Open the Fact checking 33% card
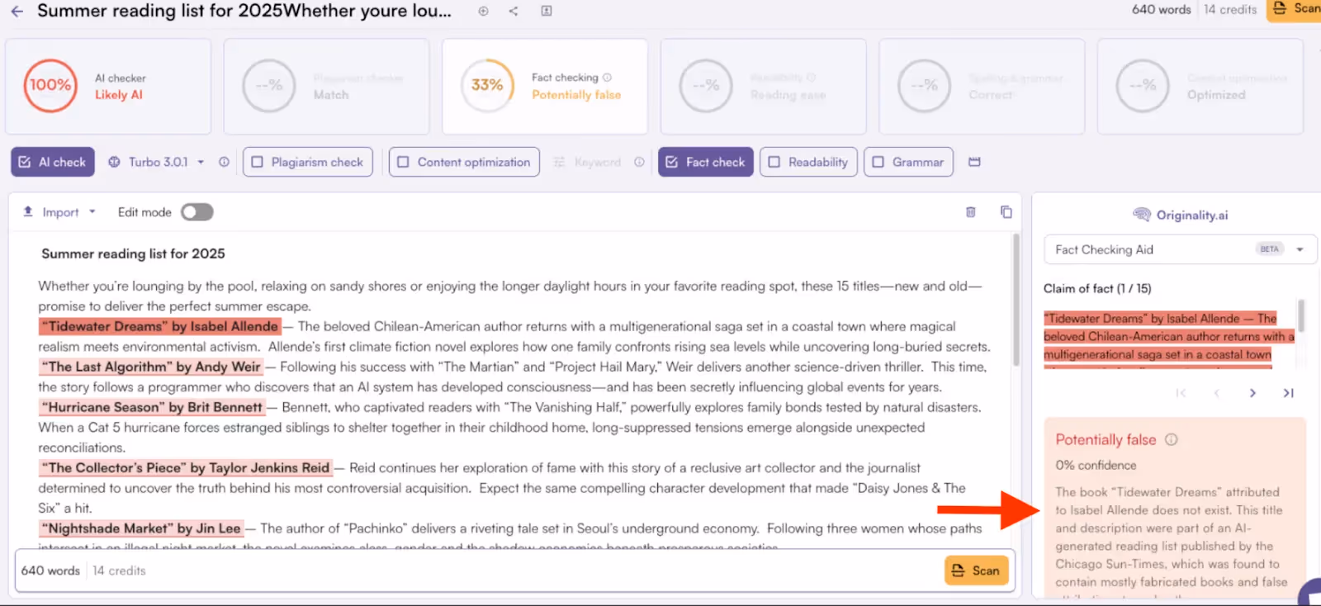This screenshot has width=1321, height=606. point(545,86)
